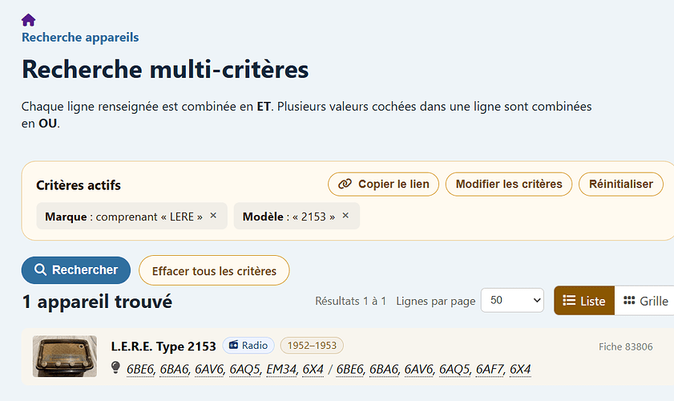The width and height of the screenshot is (674, 401).
Task: Open the Lignes par page dropdown
Action: point(512,300)
